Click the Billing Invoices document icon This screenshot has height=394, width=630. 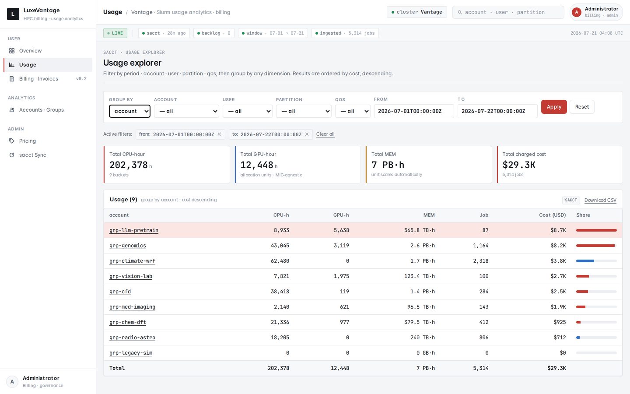pos(12,79)
